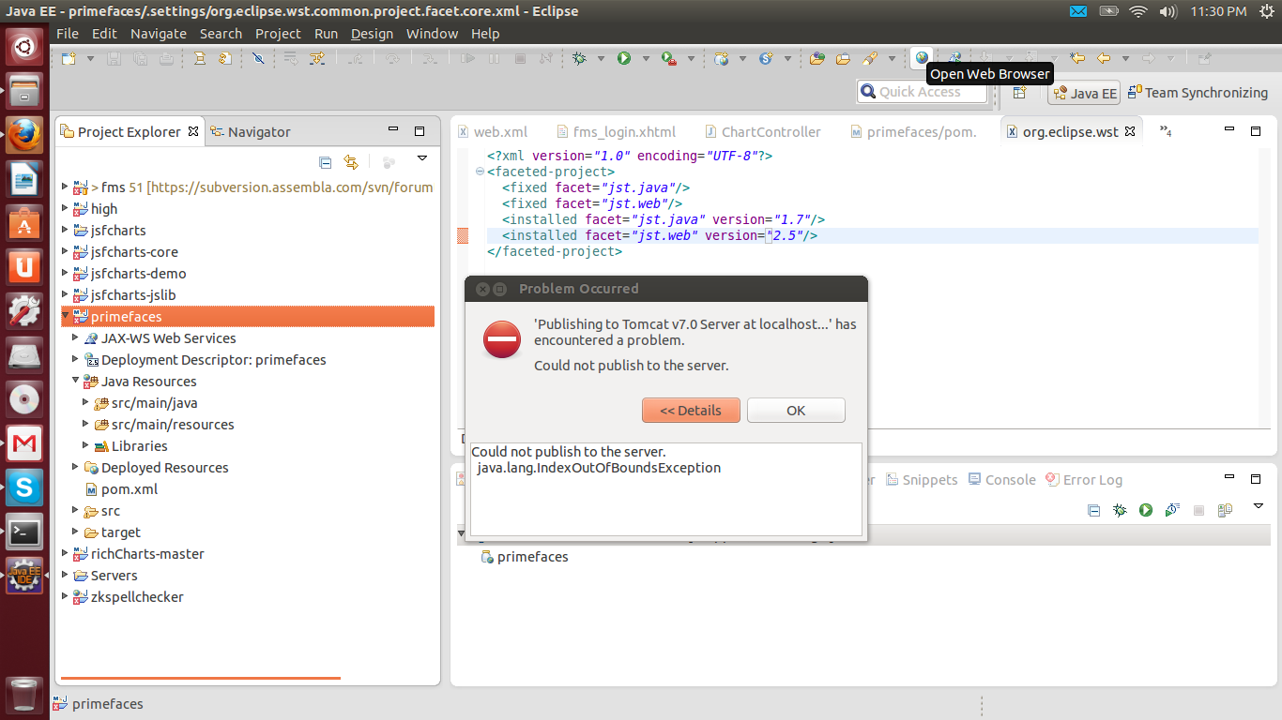Click the Search flashlight toolbar icon

[870, 58]
